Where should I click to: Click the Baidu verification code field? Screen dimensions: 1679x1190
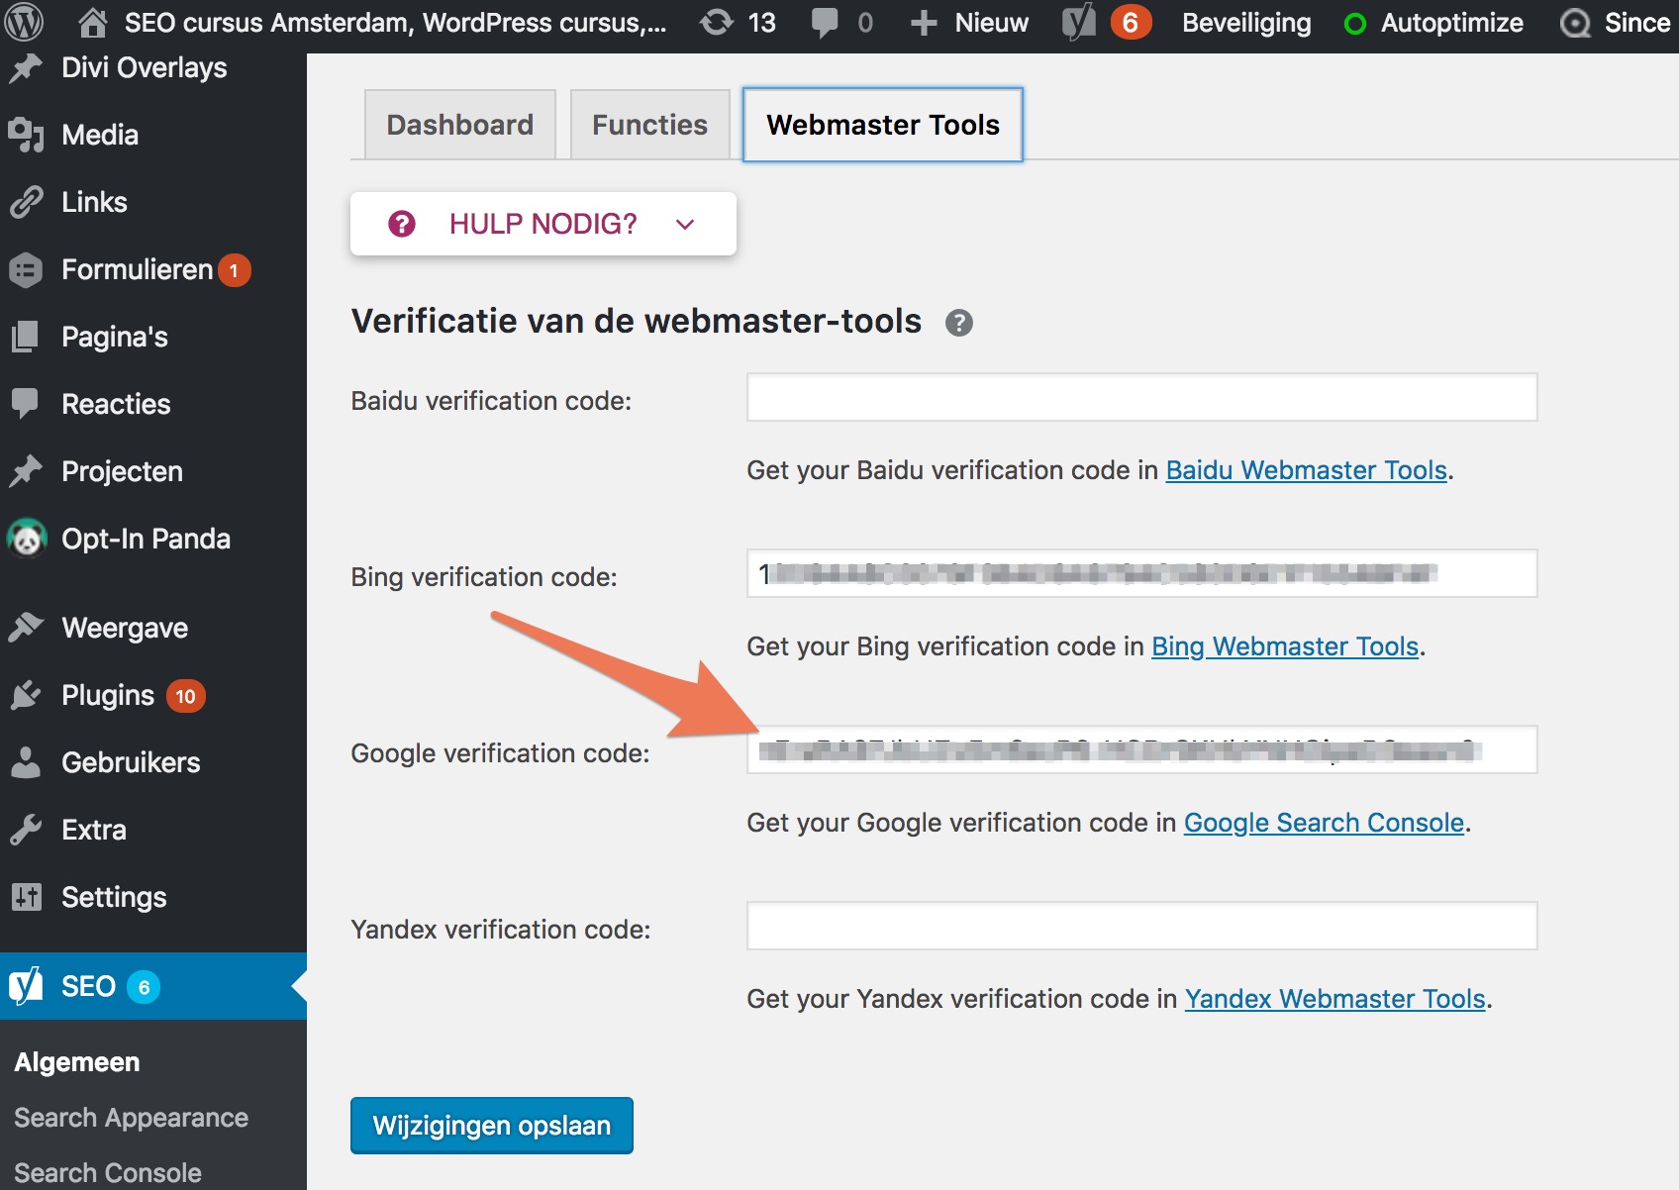pos(1141,397)
